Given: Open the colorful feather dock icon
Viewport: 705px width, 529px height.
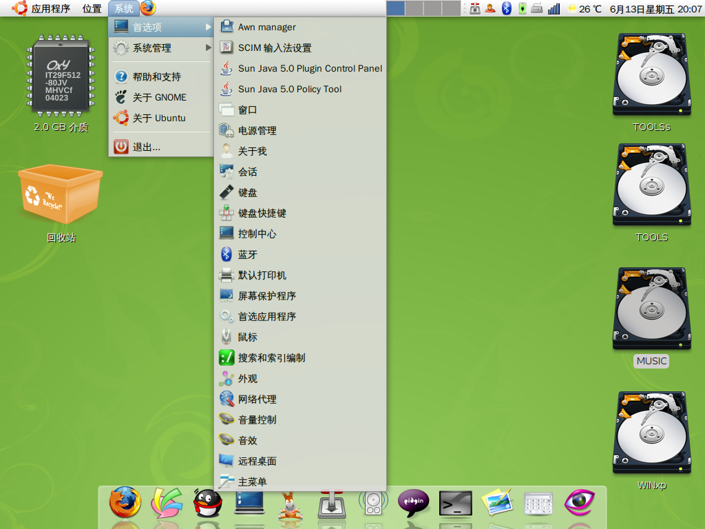Looking at the screenshot, I should [x=167, y=502].
